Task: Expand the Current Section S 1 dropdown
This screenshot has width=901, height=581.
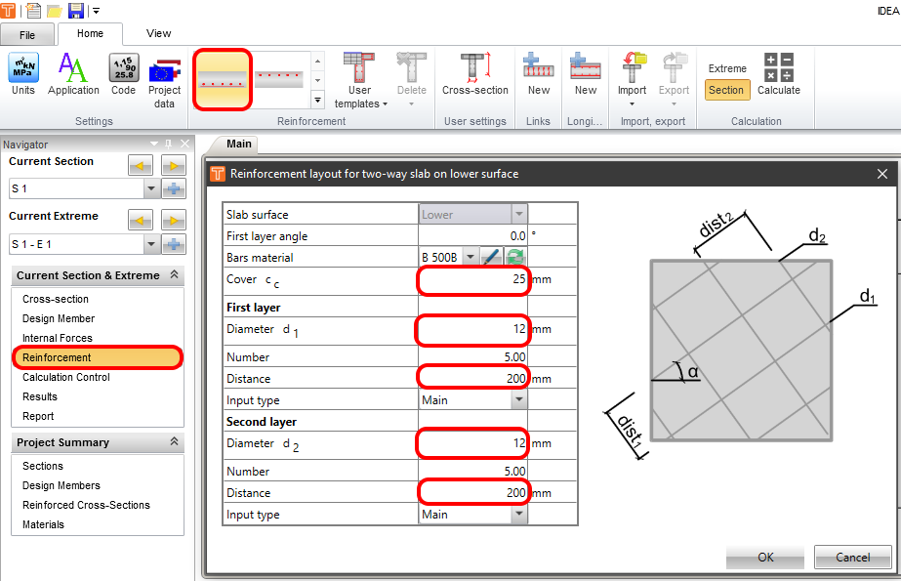Action: coord(150,189)
